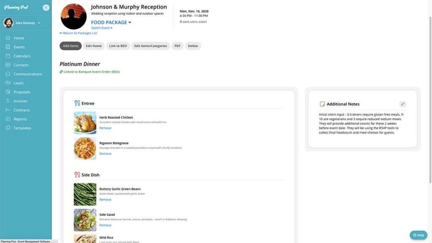432x243 pixels.
Task: Click the page vertical scrollbar
Action: (x=430, y=99)
